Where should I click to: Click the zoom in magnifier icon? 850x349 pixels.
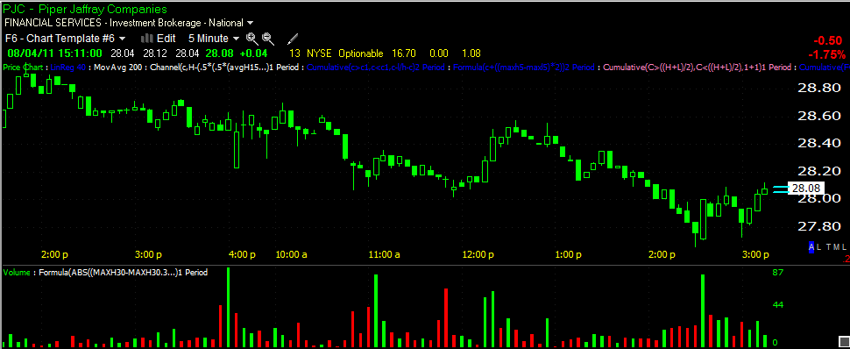coord(251,38)
